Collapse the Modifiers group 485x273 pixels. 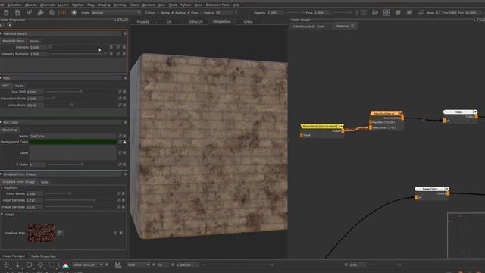[x=2, y=188]
